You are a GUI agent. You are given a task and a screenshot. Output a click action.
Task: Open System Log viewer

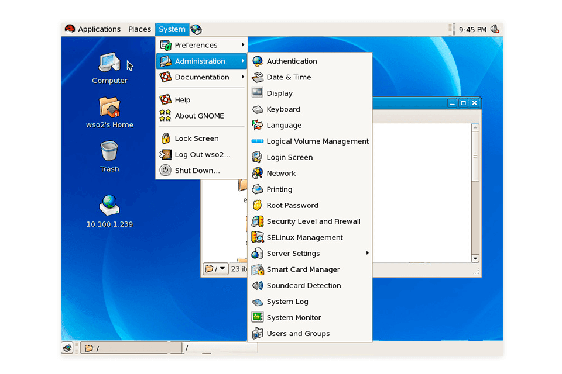click(x=310, y=302)
